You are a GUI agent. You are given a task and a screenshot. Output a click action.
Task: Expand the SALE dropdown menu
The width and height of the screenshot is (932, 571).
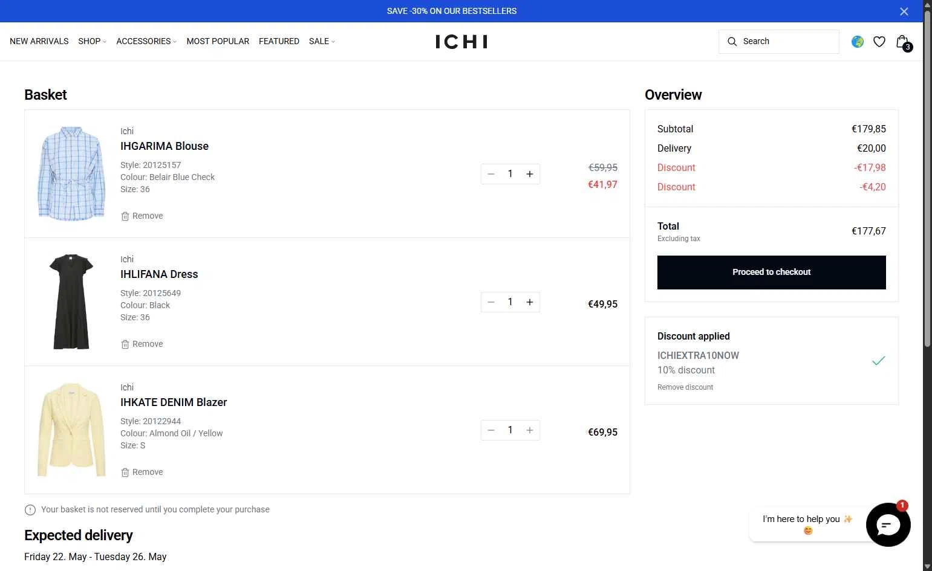pyautogui.click(x=322, y=41)
